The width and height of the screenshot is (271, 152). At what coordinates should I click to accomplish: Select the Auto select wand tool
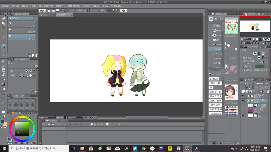(x=4, y=37)
